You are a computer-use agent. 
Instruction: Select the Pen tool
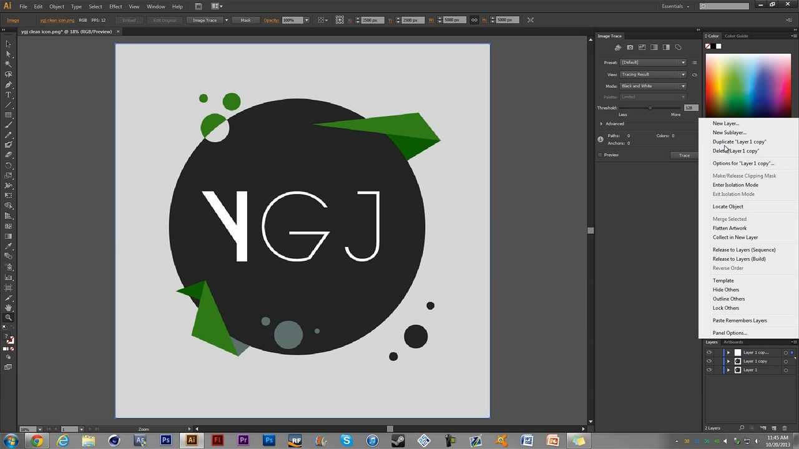pos(8,85)
